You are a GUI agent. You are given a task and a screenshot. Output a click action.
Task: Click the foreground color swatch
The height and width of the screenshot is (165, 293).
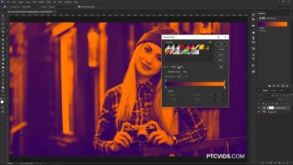pos(2,102)
